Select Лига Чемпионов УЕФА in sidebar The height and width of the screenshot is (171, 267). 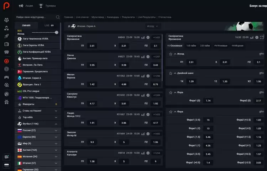coord(38,39)
